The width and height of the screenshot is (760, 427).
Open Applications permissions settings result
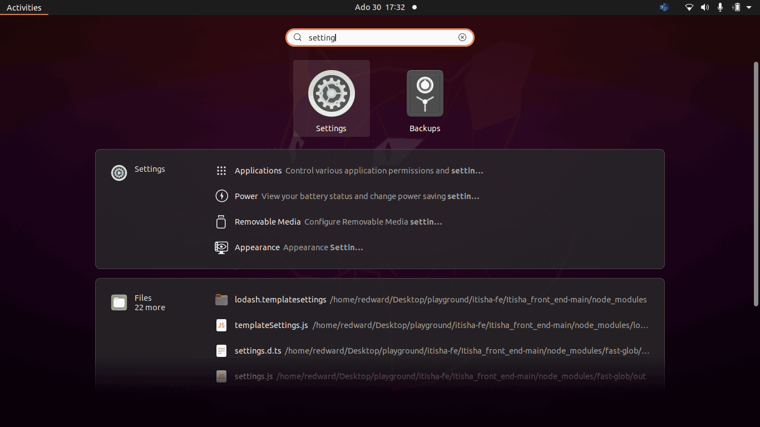point(221,171)
